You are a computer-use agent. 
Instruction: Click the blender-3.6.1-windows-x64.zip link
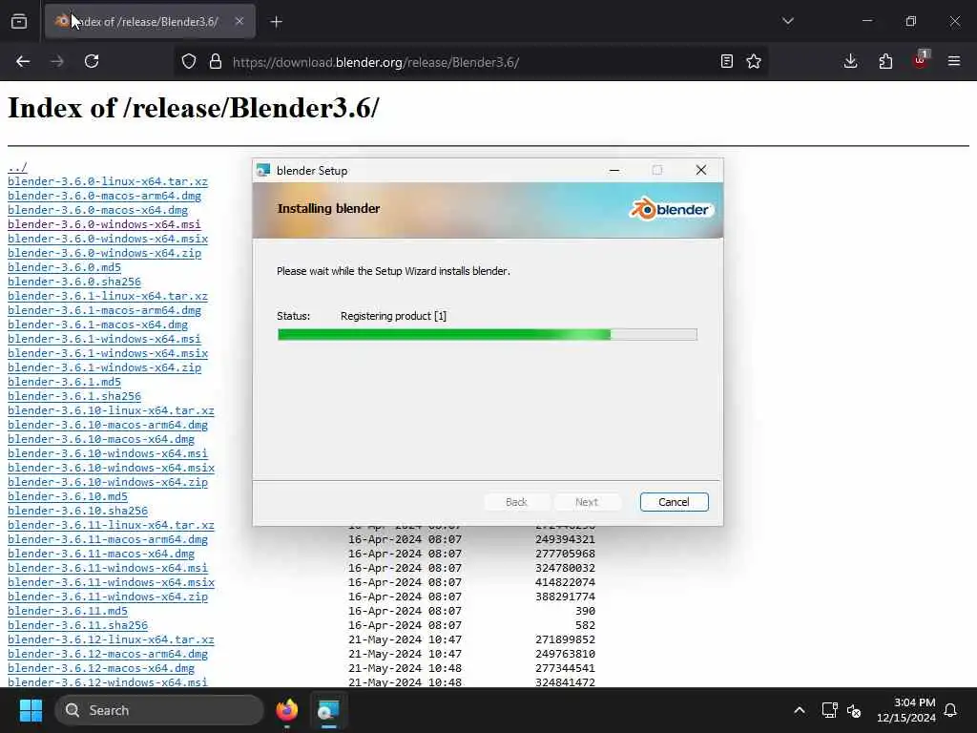pos(105,367)
